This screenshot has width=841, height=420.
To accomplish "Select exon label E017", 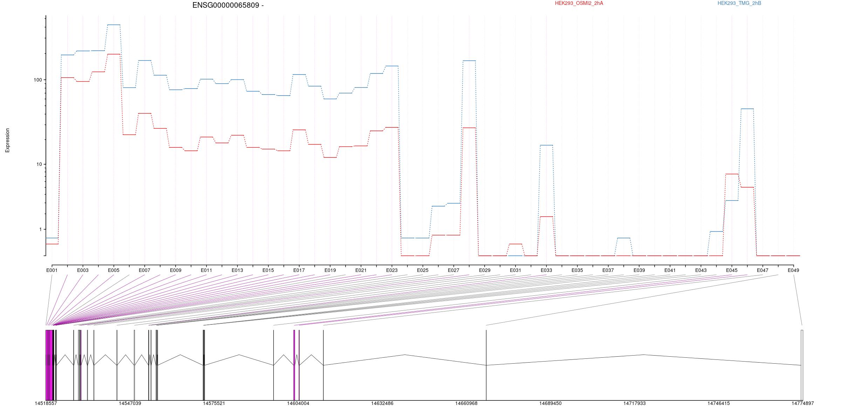I will click(x=299, y=270).
